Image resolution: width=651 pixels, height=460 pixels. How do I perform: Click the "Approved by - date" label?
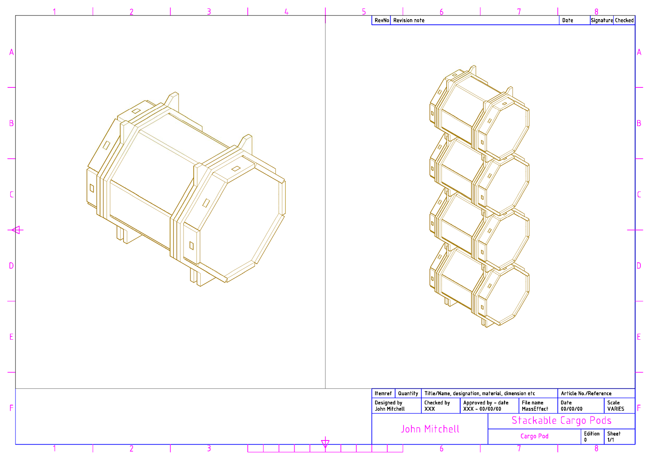coord(486,403)
